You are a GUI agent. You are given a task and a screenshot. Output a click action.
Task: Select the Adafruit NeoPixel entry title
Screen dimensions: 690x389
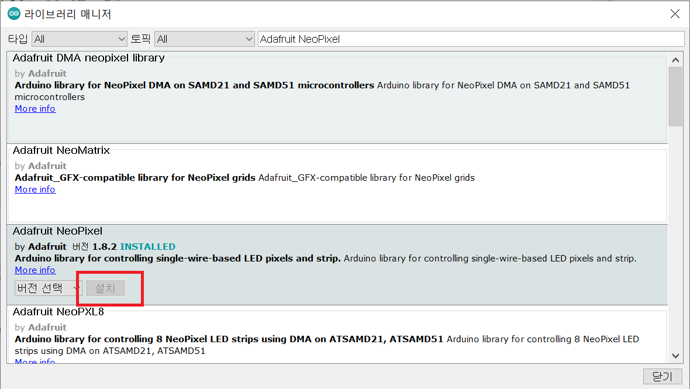click(58, 231)
